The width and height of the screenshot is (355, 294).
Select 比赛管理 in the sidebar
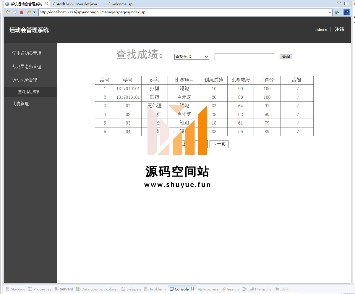pyautogui.click(x=20, y=104)
